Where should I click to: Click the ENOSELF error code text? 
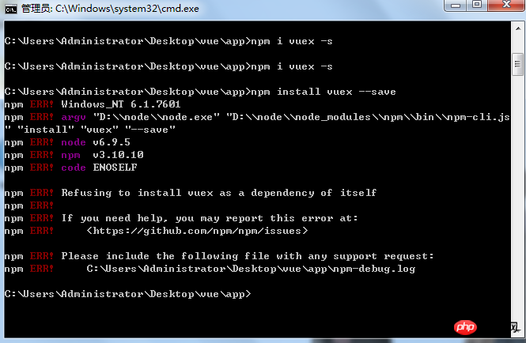115,168
